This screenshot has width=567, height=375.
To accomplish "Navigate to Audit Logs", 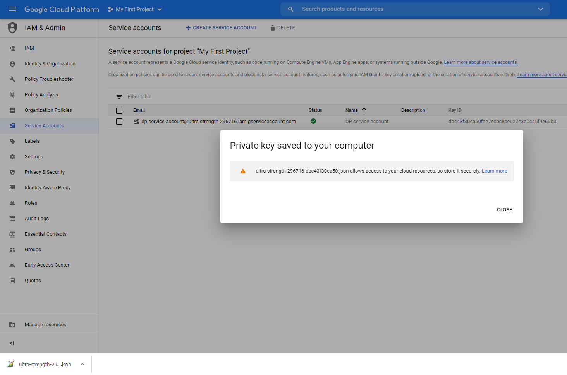I will 37,219.
